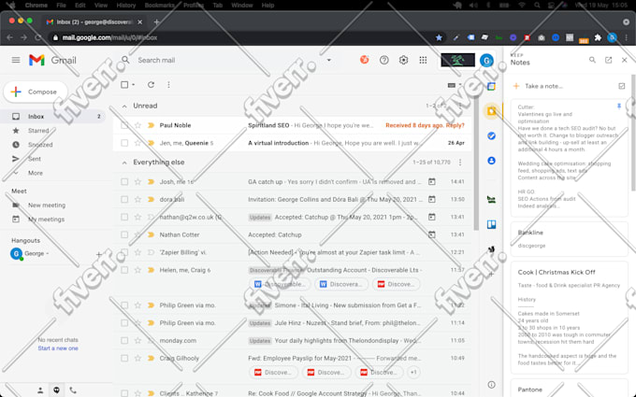Close the Keep Notes panel
This screenshot has width=636, height=397.
pos(624,60)
